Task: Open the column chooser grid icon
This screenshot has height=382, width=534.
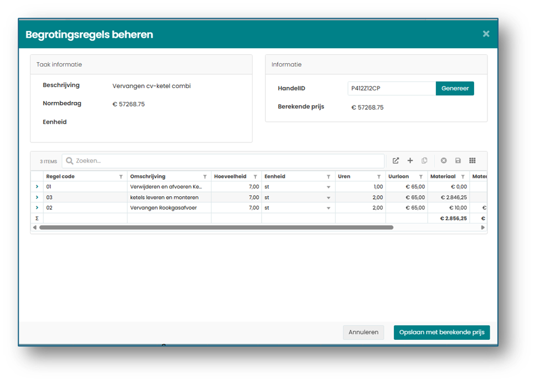Action: pyautogui.click(x=473, y=160)
